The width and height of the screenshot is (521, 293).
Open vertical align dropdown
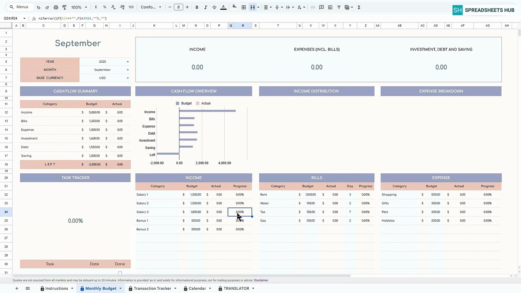click(278, 7)
